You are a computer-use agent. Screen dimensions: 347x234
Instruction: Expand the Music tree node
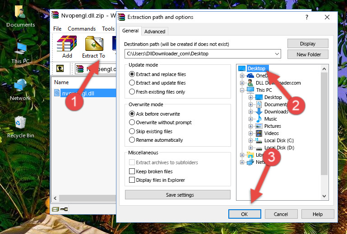click(250, 119)
